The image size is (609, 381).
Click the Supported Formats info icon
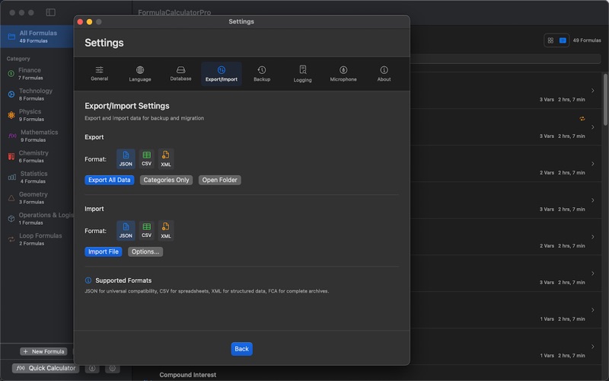point(88,280)
